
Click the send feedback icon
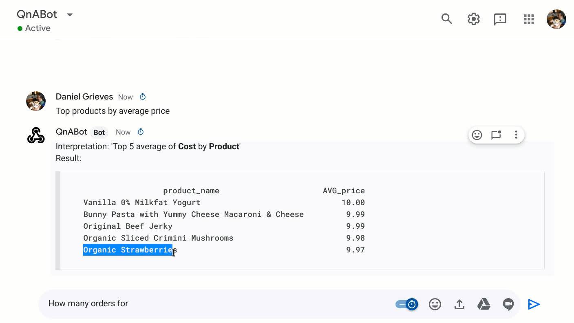click(x=500, y=19)
